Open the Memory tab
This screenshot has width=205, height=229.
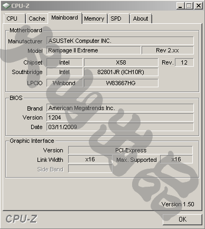pos(95,19)
